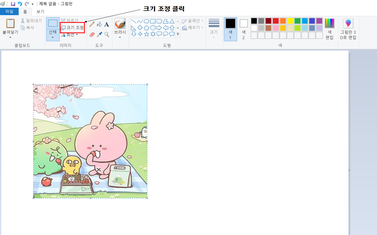Viewport: 377px width, 235px height.
Task: Select the Magnifier tool
Action: point(107,35)
